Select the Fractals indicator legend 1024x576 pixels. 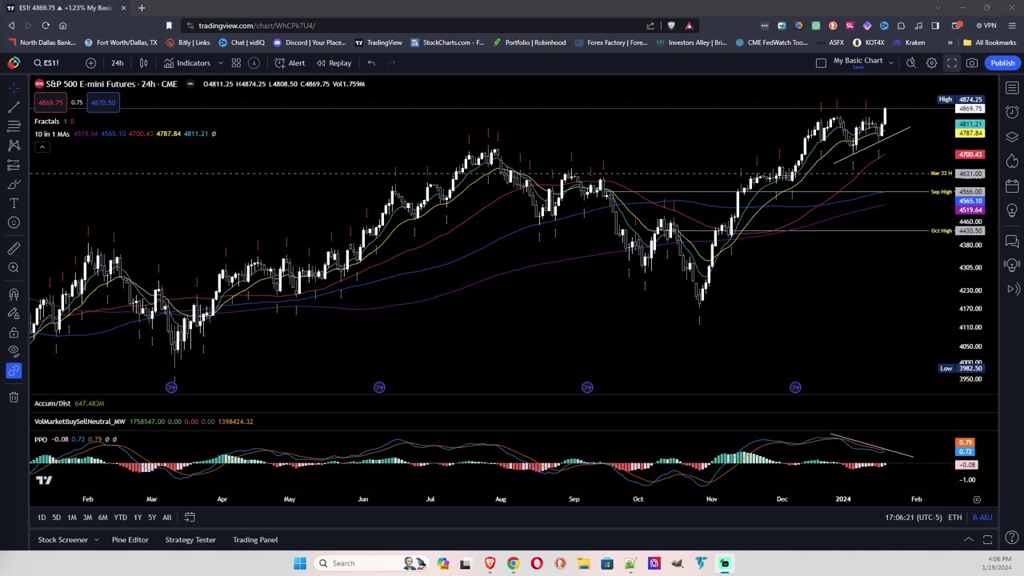[46, 122]
